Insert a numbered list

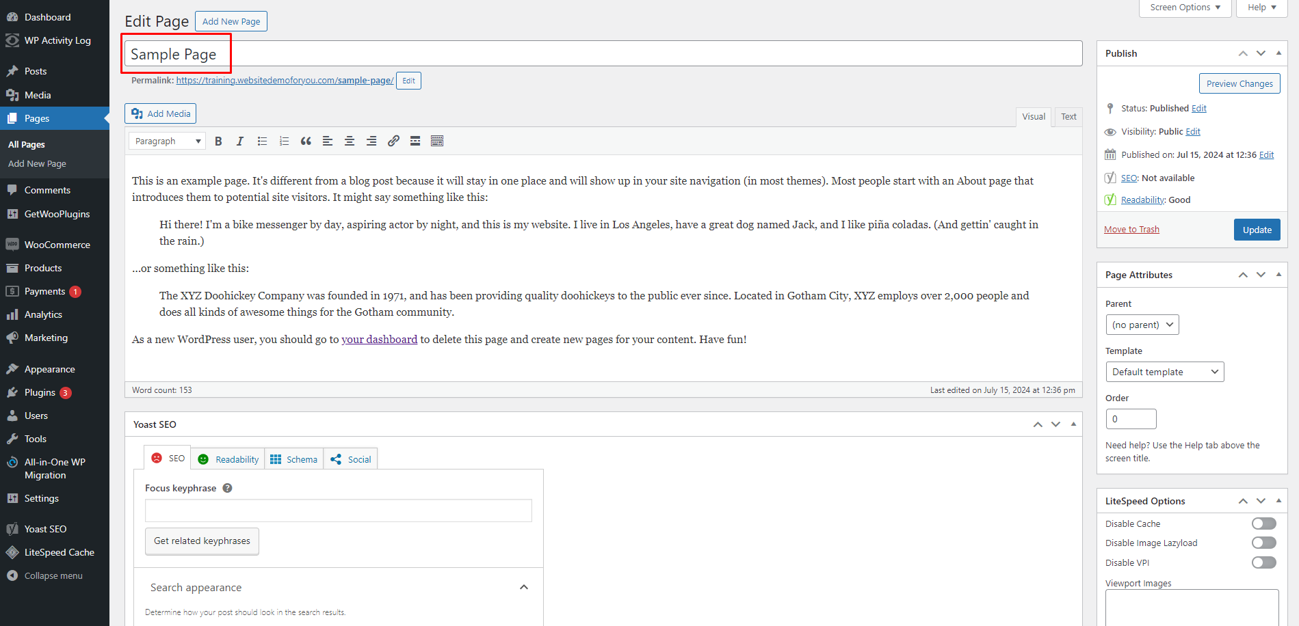click(x=284, y=141)
